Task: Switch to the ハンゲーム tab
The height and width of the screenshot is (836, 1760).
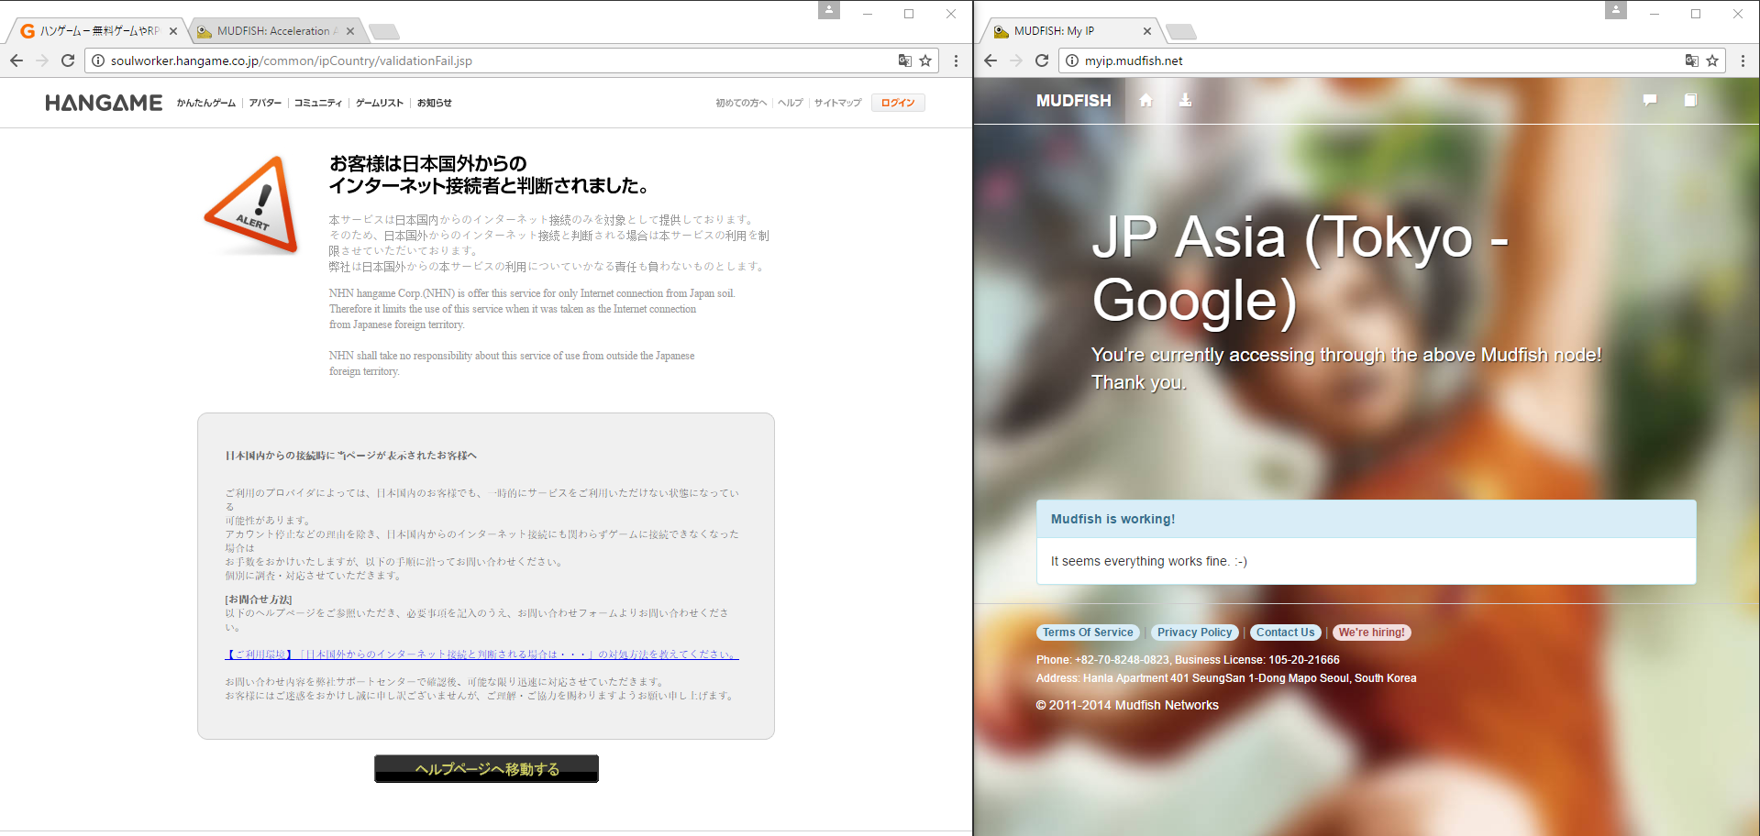Action: (97, 31)
